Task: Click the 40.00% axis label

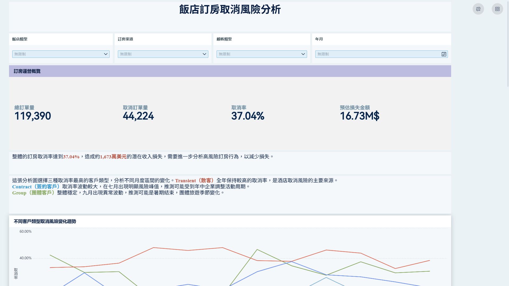Action: click(25, 258)
